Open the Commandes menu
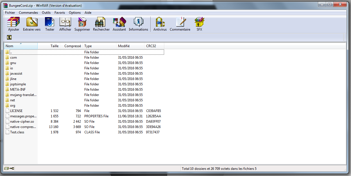 tap(28, 13)
